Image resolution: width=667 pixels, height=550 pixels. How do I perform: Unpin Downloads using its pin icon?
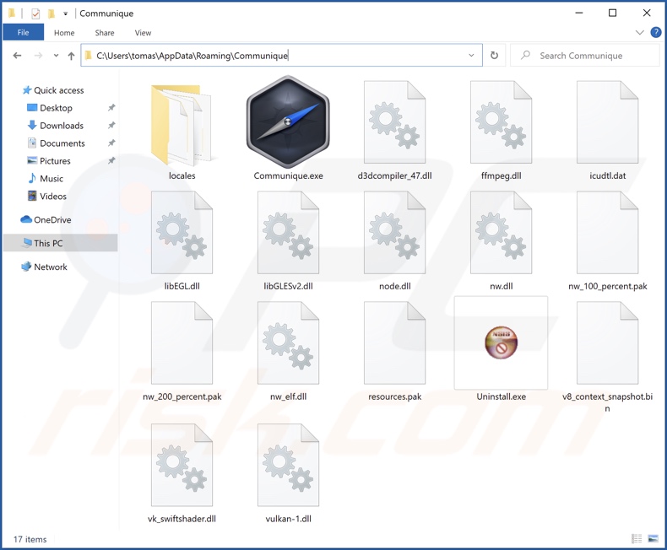click(x=111, y=126)
